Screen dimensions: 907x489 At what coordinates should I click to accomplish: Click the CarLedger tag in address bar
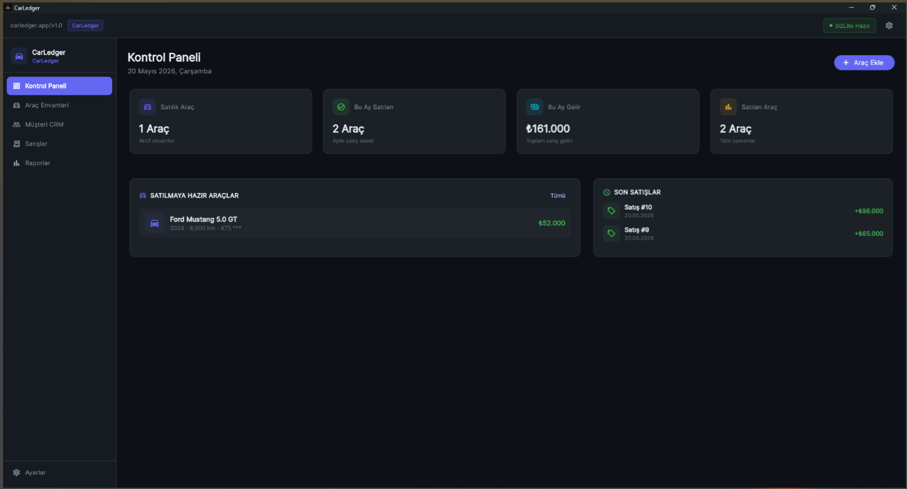(86, 25)
